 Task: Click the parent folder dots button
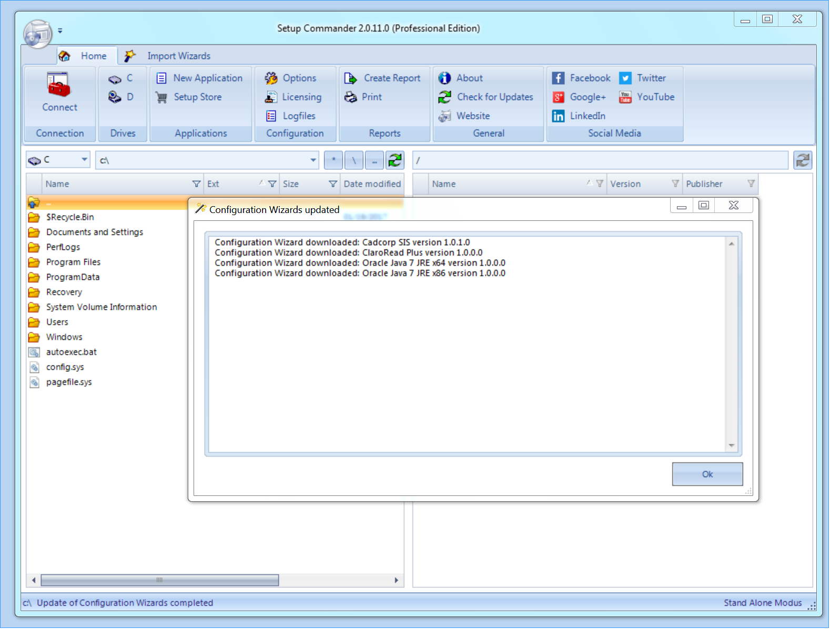[x=374, y=160]
